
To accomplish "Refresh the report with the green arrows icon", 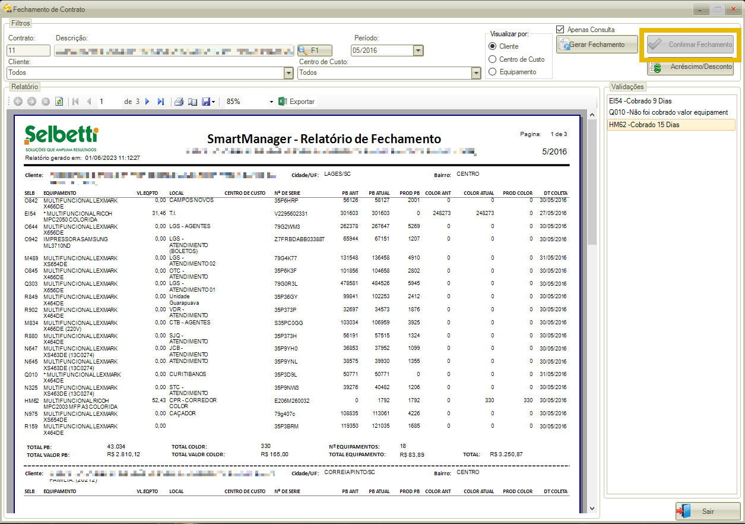I will (59, 102).
